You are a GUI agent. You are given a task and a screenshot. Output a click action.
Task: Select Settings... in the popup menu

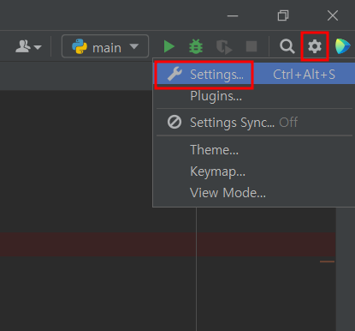[255, 74]
